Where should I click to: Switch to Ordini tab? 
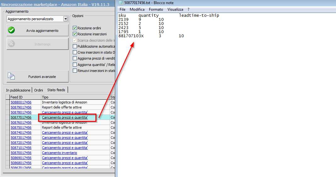tap(38, 90)
